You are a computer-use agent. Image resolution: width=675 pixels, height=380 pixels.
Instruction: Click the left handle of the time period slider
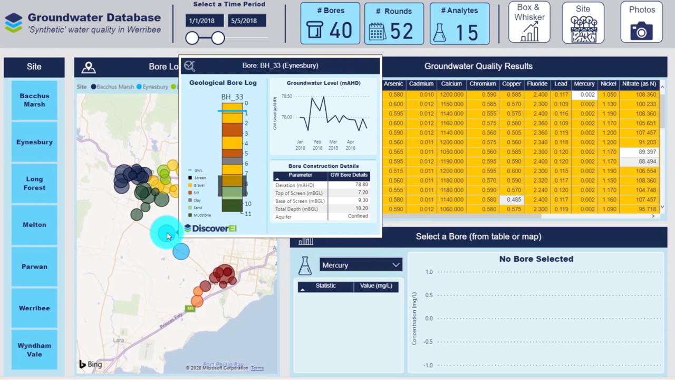pyautogui.click(x=192, y=38)
